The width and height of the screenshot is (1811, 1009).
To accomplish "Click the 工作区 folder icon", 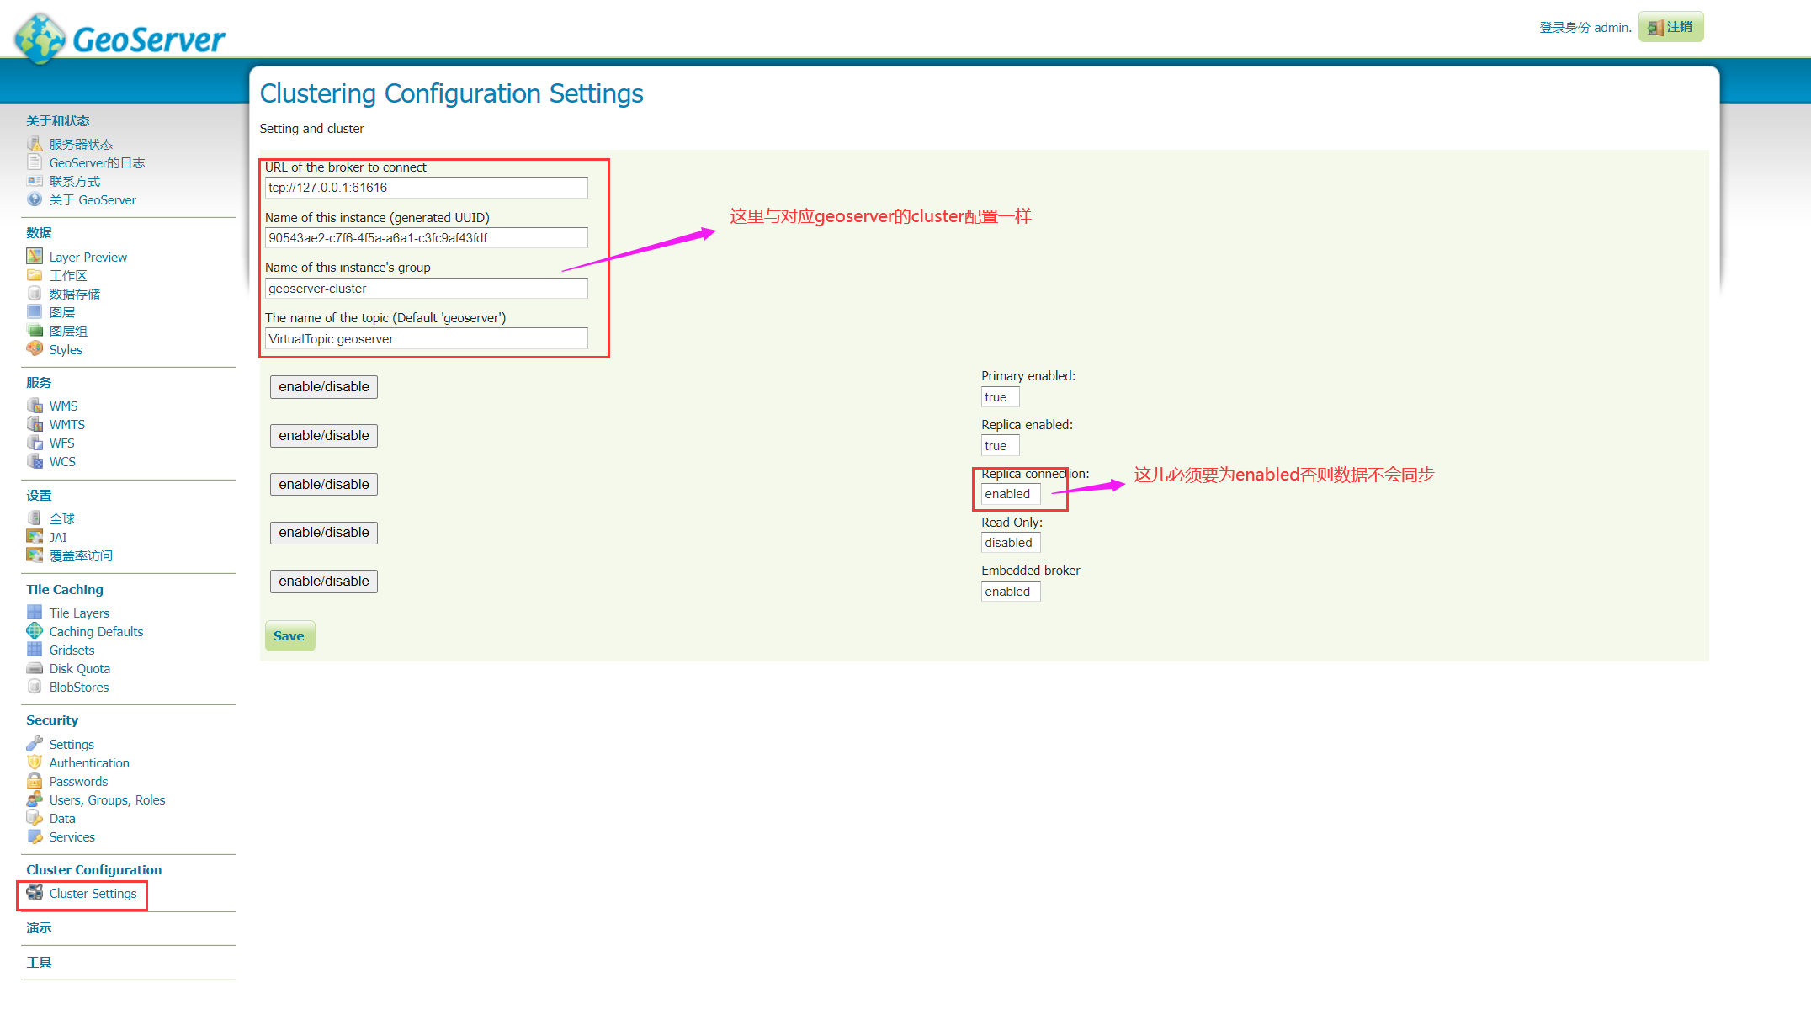I will click(35, 275).
